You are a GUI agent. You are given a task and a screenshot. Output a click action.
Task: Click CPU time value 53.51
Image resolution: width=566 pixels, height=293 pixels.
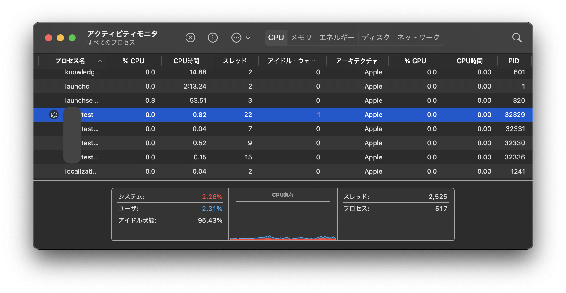point(198,100)
